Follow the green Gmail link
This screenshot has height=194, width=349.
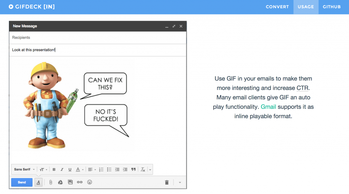click(269, 107)
